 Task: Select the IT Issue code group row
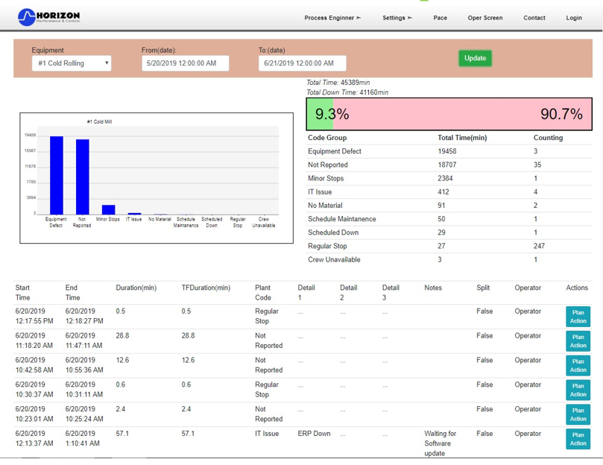point(449,192)
